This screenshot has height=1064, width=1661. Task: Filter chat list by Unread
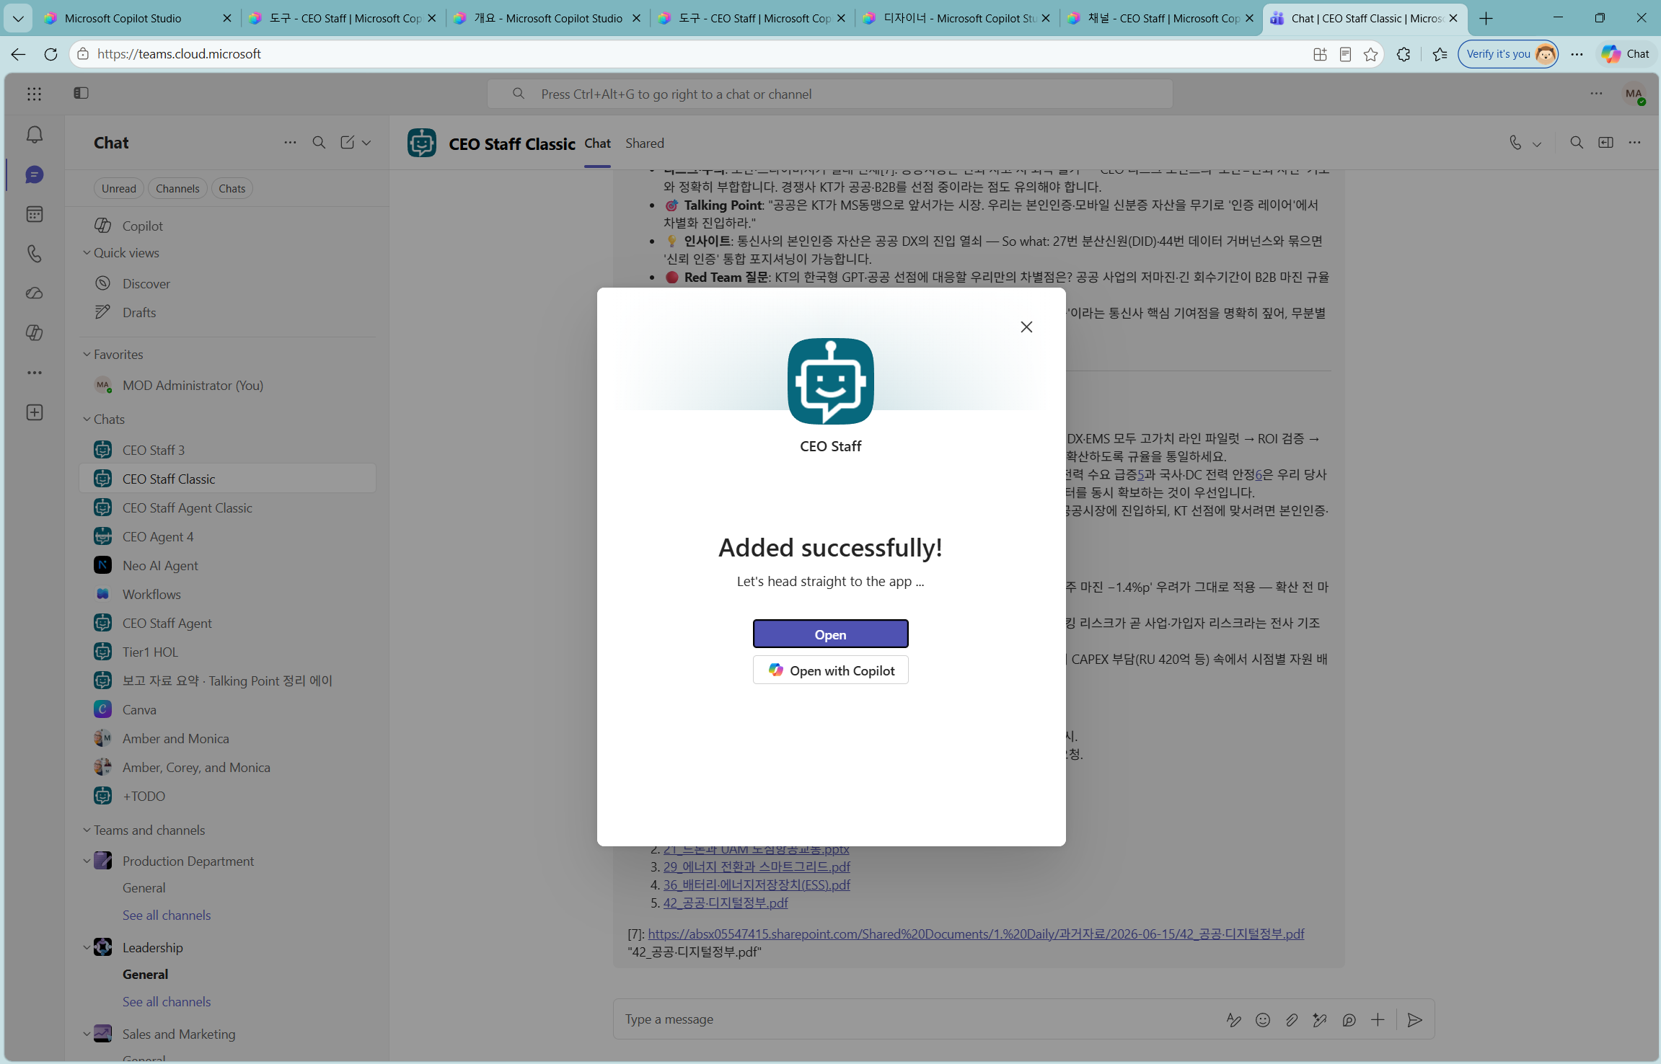(118, 188)
